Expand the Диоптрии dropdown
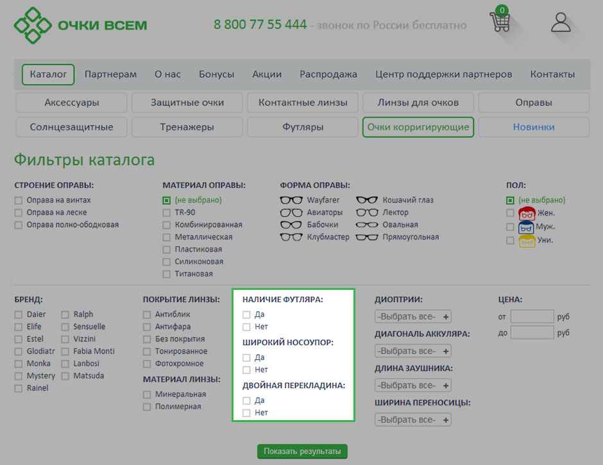603x465 pixels. point(412,316)
